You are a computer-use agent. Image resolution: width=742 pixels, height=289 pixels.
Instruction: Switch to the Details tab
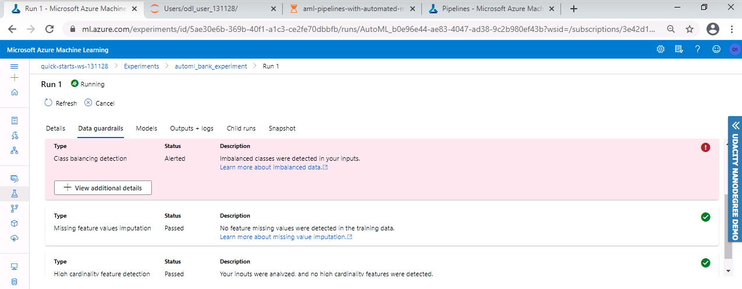click(55, 128)
